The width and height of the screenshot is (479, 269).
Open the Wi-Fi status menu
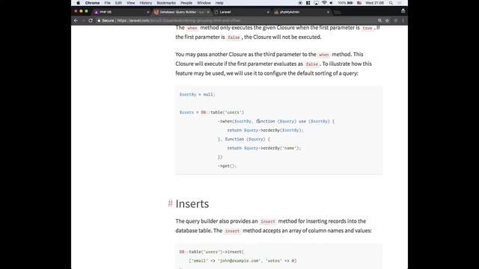pos(324,3)
